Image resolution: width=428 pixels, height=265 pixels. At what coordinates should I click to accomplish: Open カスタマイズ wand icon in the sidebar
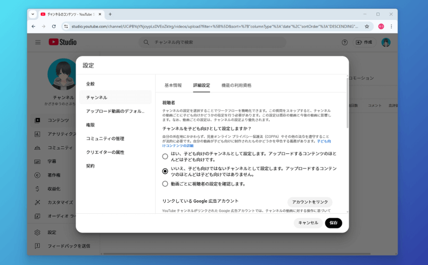[x=37, y=202]
